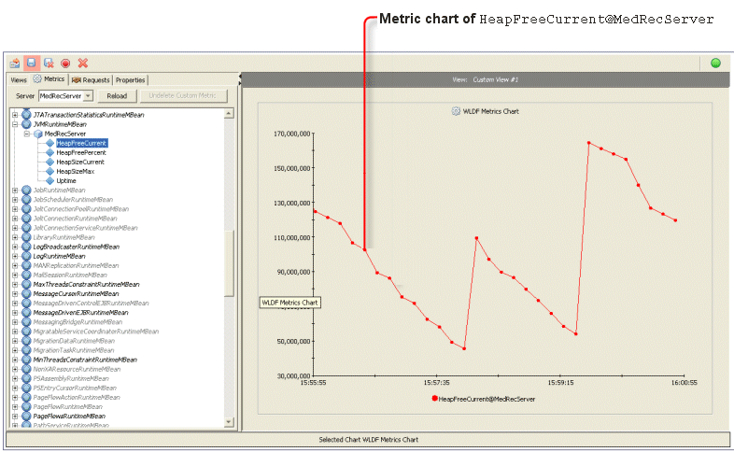Screen dimensions: 734x452
Task: Click the globe icon of JTATransactionStatisticsRuntimeMBean
Action: click(26, 115)
